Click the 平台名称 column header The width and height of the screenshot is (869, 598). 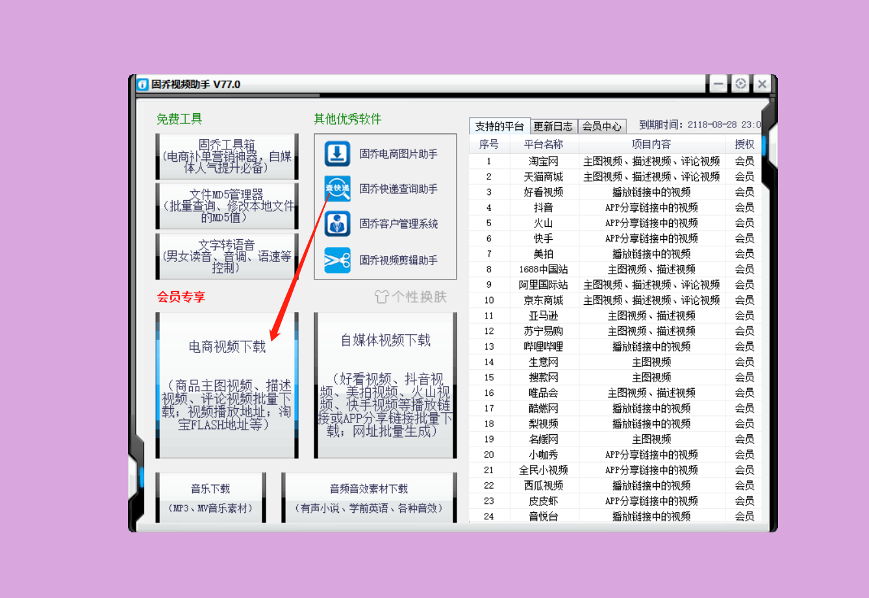[x=544, y=144]
